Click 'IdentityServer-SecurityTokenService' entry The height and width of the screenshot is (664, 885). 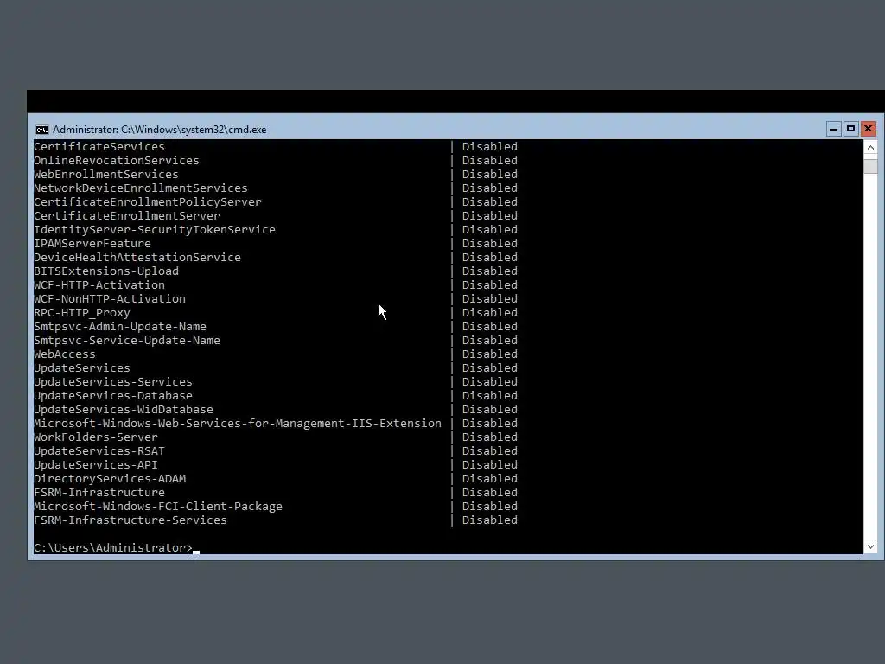tap(155, 230)
